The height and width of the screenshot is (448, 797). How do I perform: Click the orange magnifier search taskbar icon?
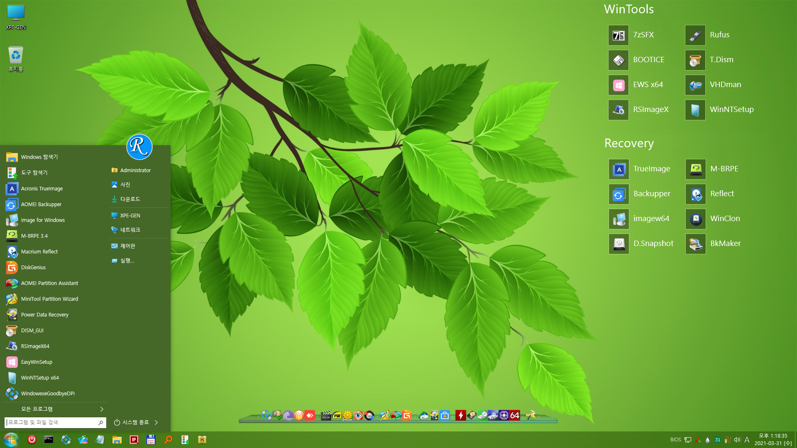pos(168,440)
